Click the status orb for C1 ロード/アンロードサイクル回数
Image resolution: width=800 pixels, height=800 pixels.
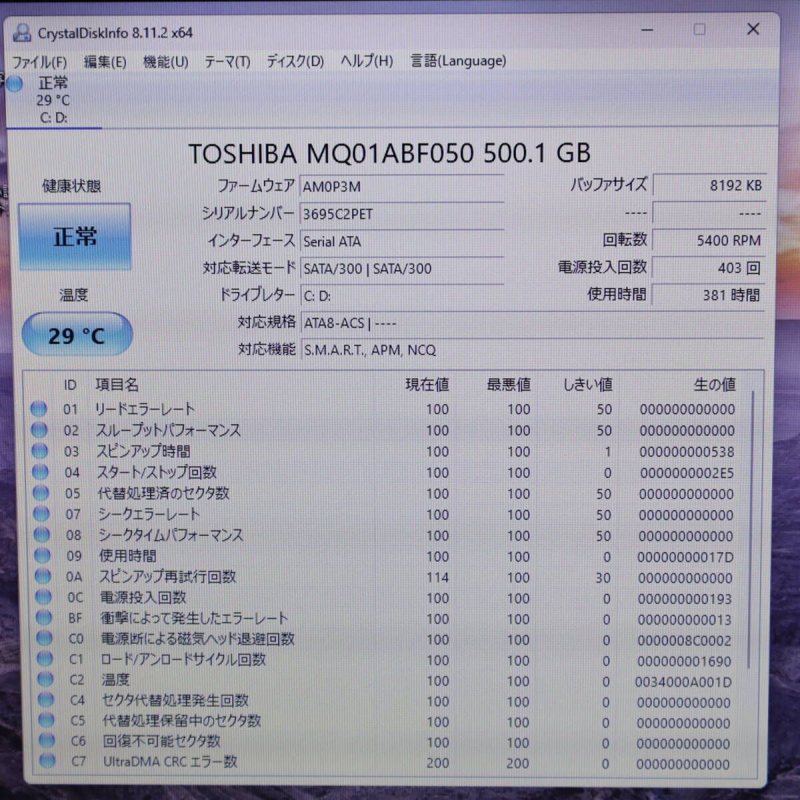tap(45, 659)
